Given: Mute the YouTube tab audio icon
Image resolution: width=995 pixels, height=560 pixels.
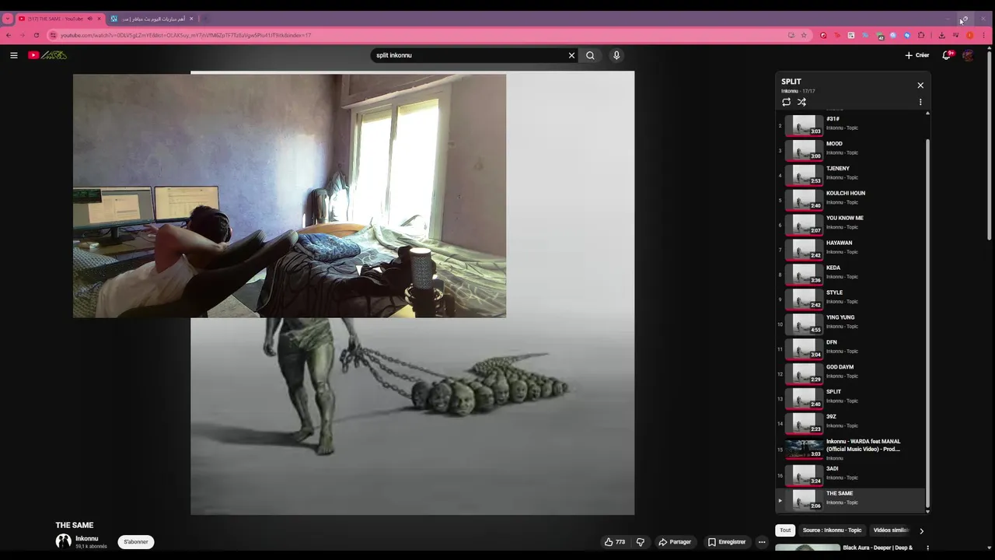Looking at the screenshot, I should click(x=89, y=19).
